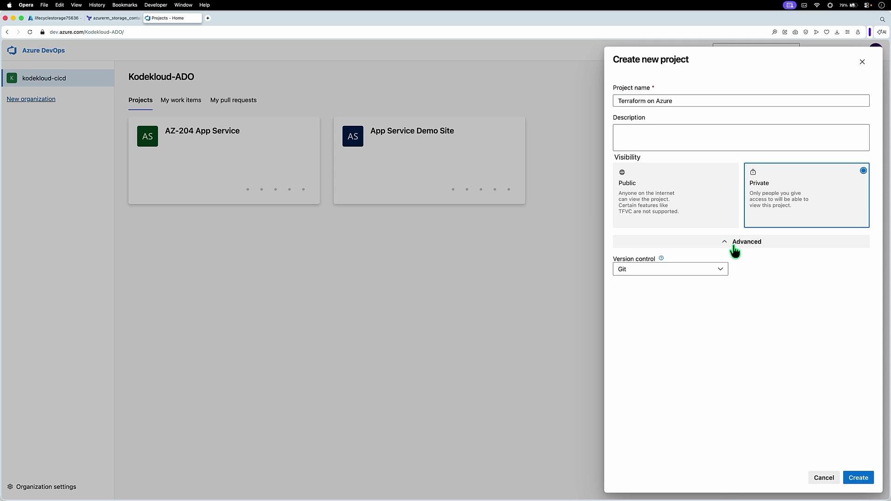Collapse the Advanced section
The width and height of the screenshot is (891, 501).
(x=741, y=242)
